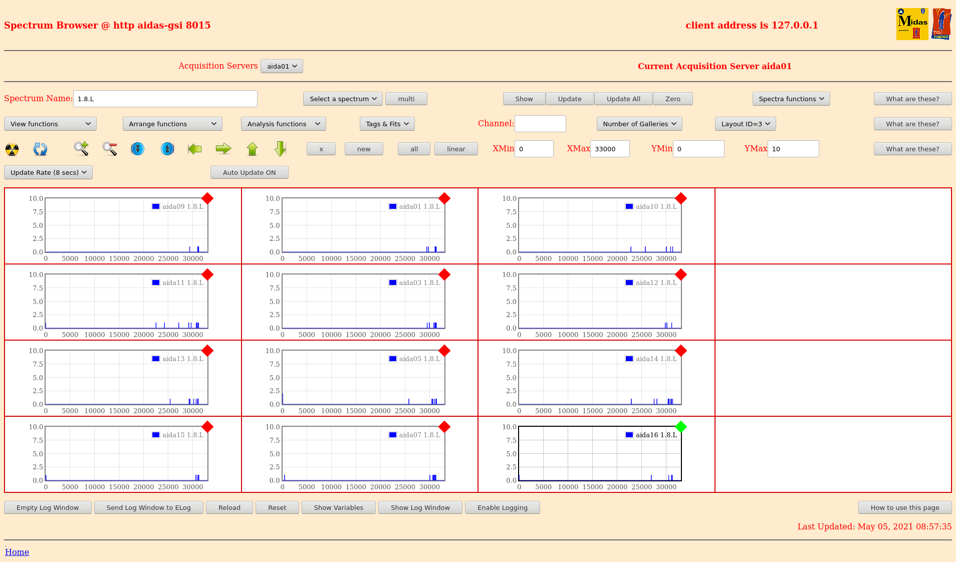Select the green diamond marker on aida16
956x562 pixels.
click(x=680, y=427)
